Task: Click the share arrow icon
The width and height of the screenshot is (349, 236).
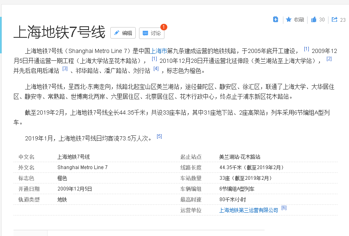Action: tap(334, 19)
